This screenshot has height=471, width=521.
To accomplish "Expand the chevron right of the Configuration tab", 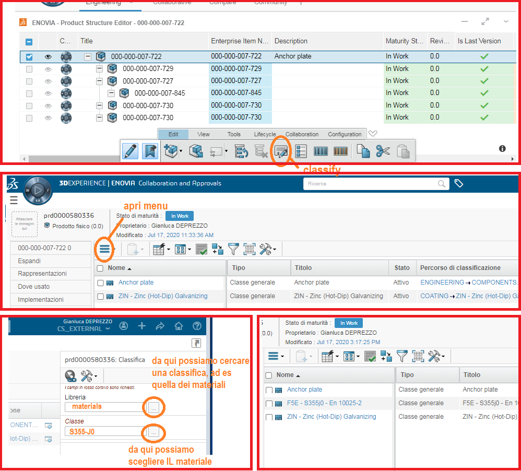I will point(373,134).
